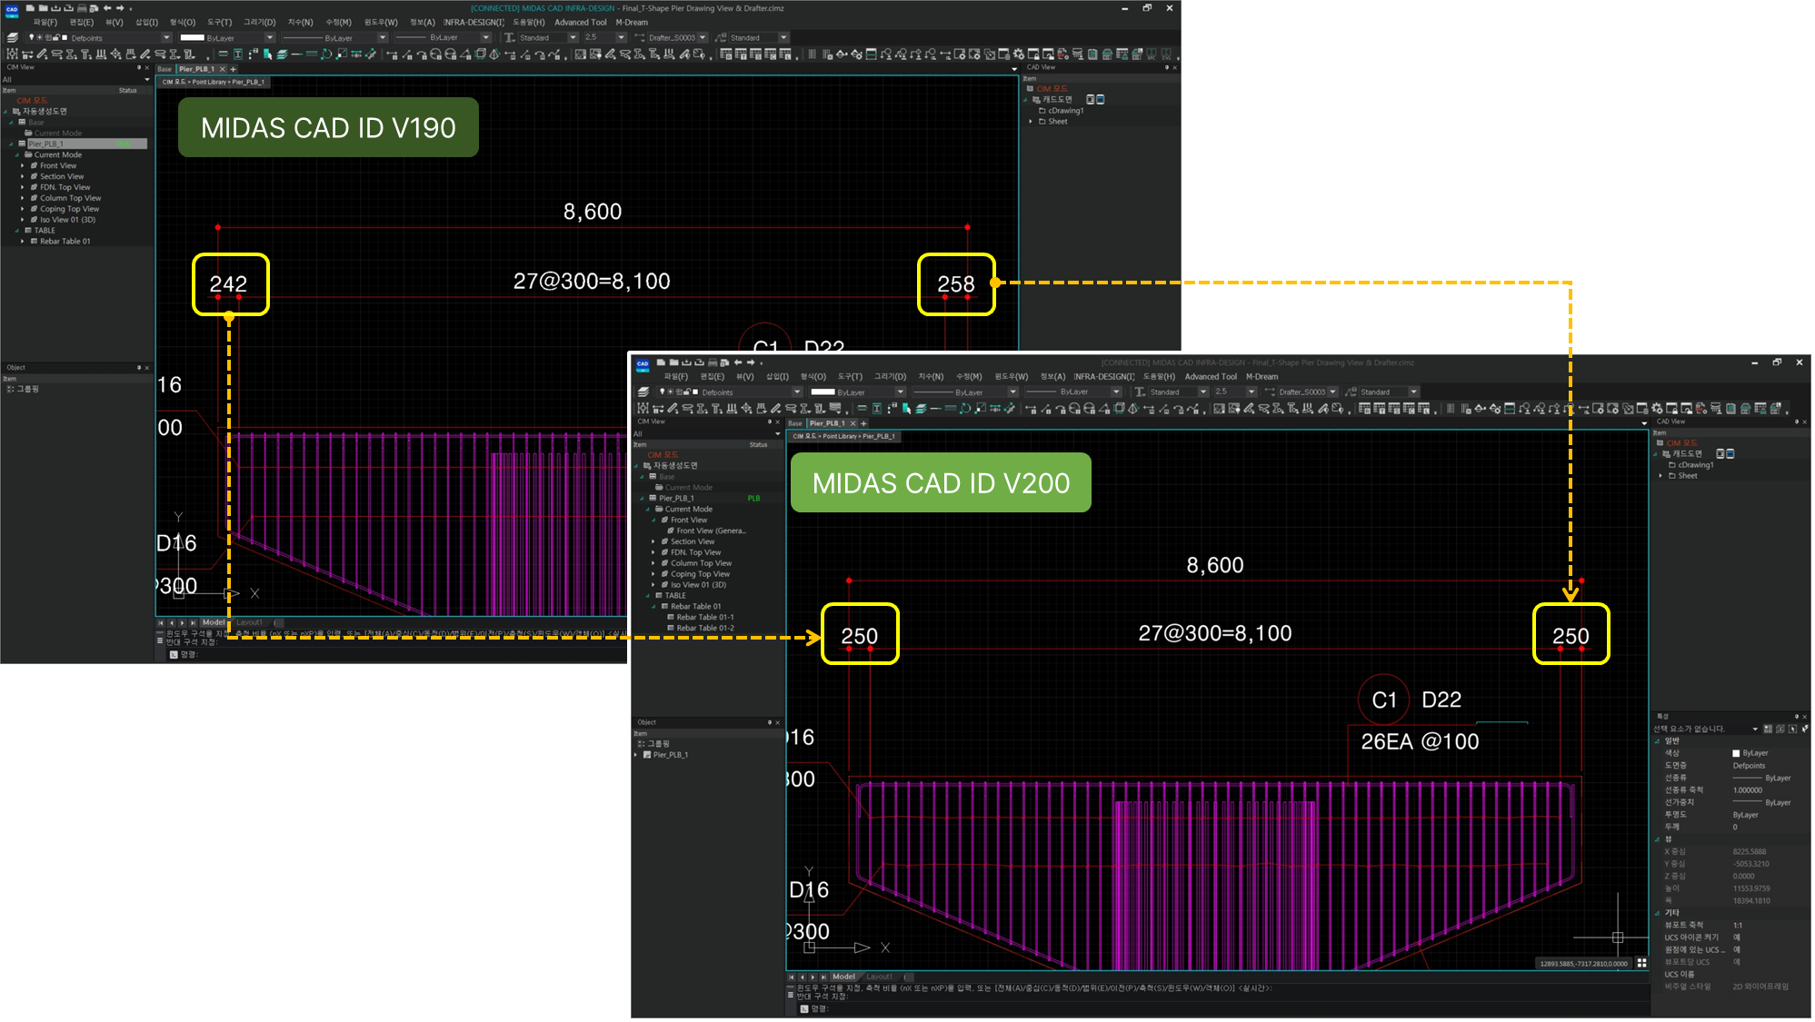This screenshot has width=1815, height=1022.
Task: Open INFRA-DESIGN(I) menu in V200 window
Action: [1104, 376]
